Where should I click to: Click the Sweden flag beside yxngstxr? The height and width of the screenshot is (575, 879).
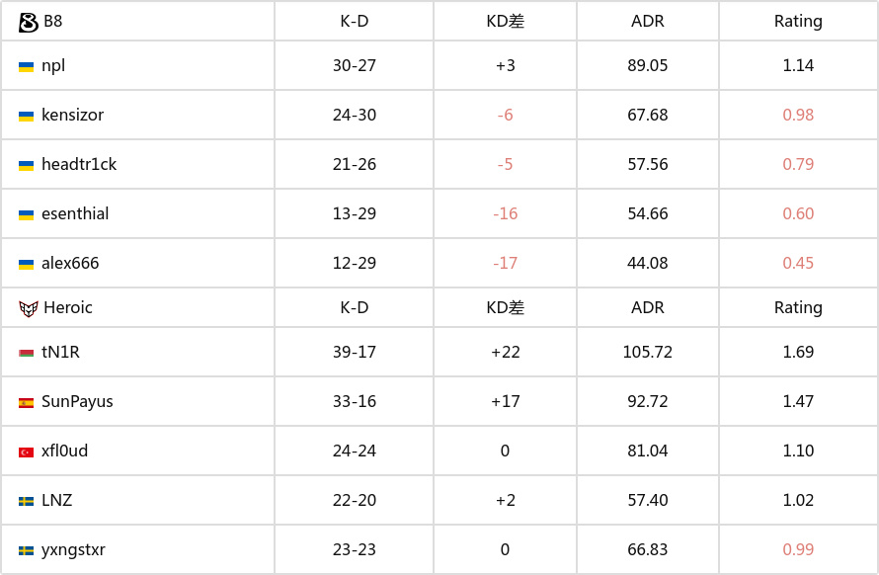pos(27,551)
